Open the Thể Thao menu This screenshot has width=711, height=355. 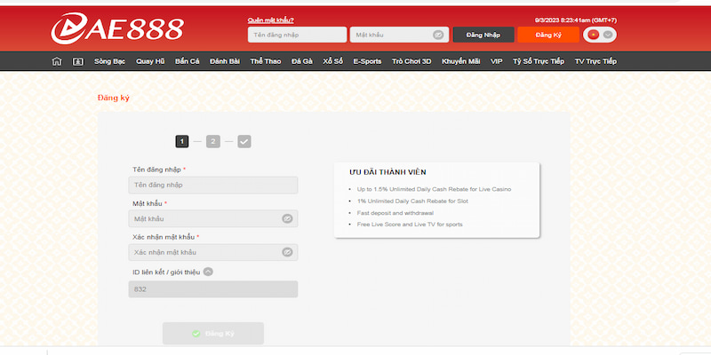pos(265,61)
